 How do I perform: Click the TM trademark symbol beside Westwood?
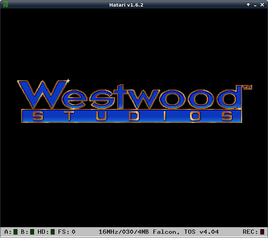pyautogui.click(x=247, y=88)
